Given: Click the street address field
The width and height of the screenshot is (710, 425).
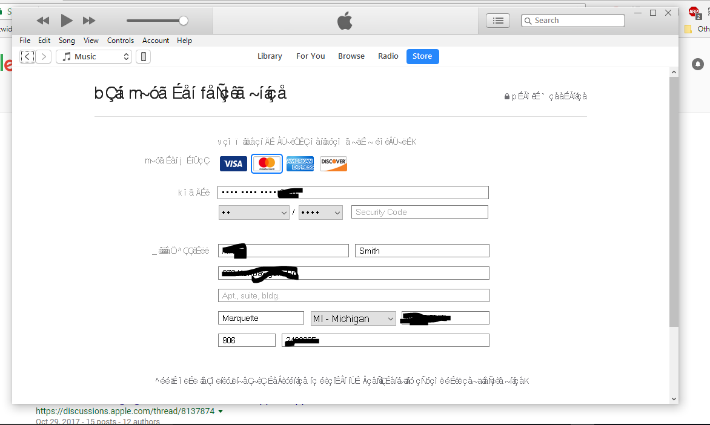Looking at the screenshot, I should 354,273.
